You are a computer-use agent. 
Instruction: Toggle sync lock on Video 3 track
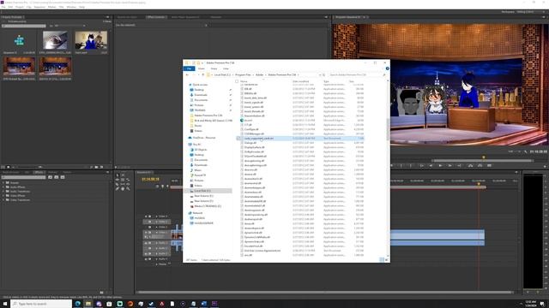click(150, 222)
